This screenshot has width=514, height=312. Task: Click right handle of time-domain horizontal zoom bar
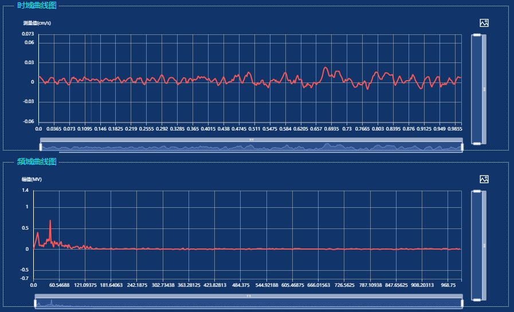(462, 148)
